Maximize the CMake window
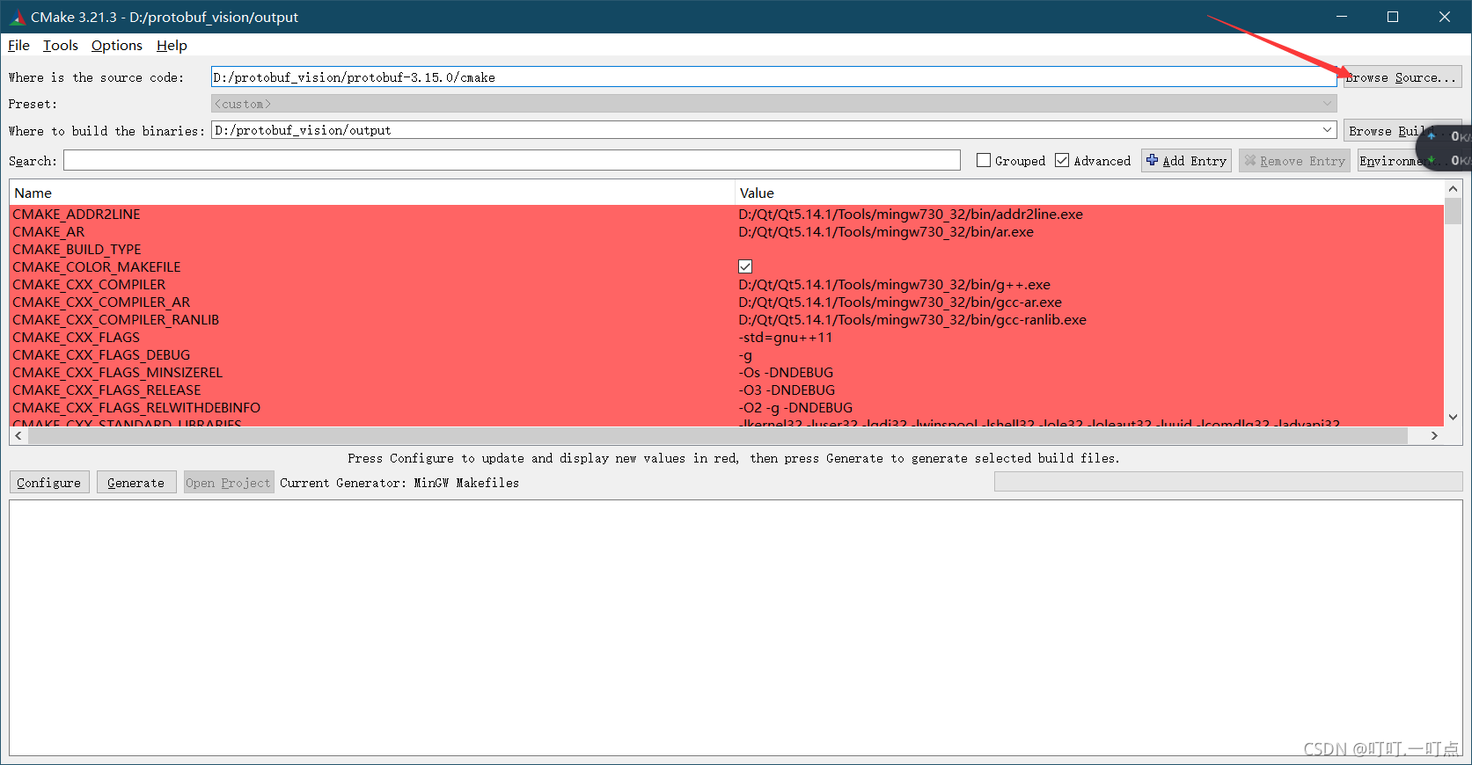 coord(1393,17)
